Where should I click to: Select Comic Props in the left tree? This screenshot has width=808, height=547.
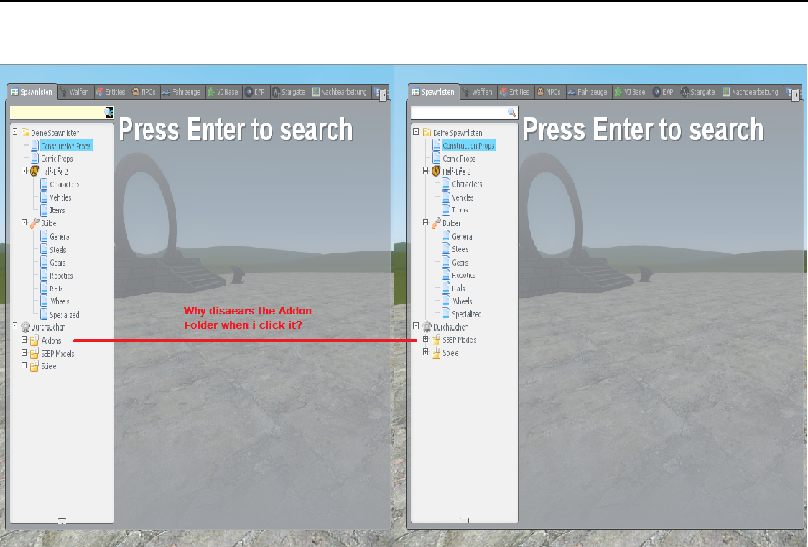point(57,159)
